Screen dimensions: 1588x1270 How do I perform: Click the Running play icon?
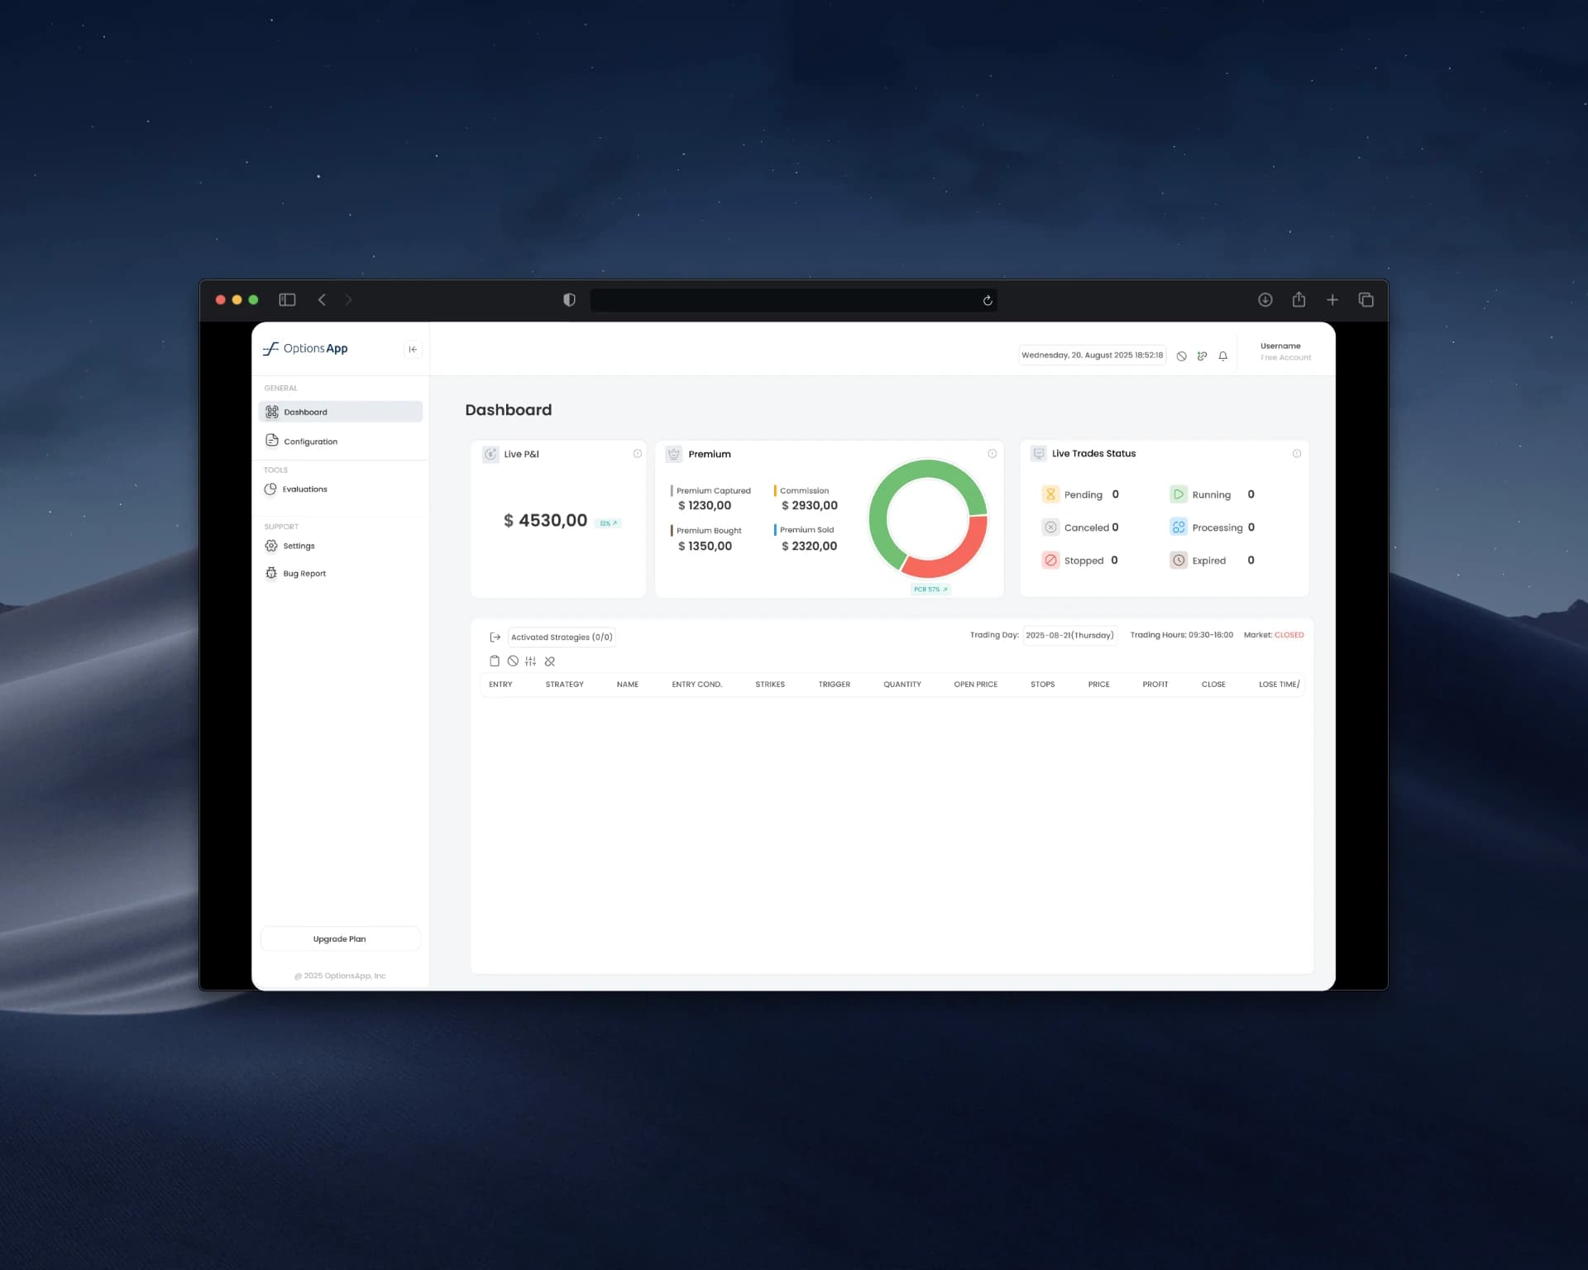point(1179,494)
